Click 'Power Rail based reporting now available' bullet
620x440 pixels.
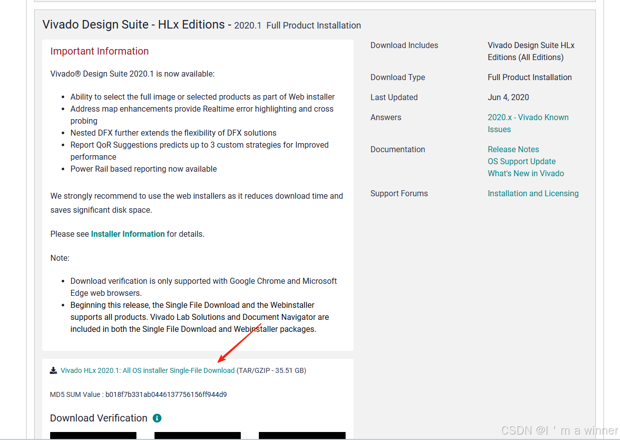[143, 169]
